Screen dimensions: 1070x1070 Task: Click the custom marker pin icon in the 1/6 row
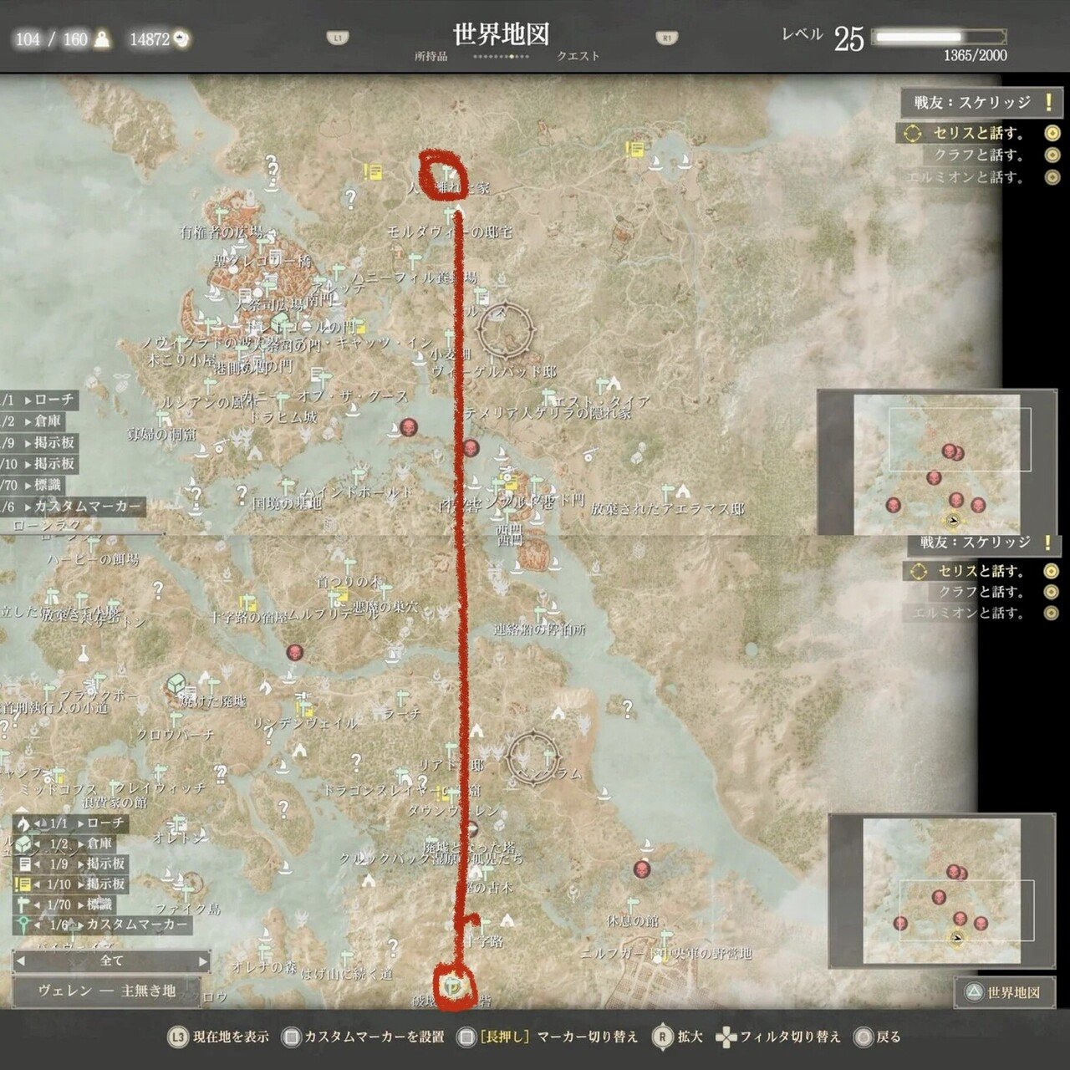click(23, 925)
